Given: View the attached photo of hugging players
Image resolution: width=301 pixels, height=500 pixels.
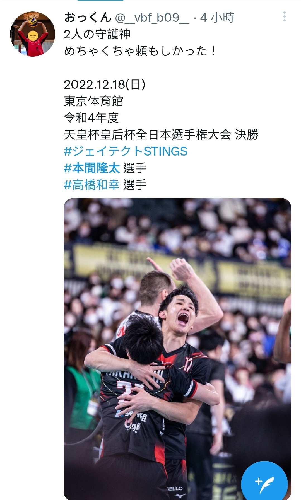Looking at the screenshot, I should coord(177,349).
